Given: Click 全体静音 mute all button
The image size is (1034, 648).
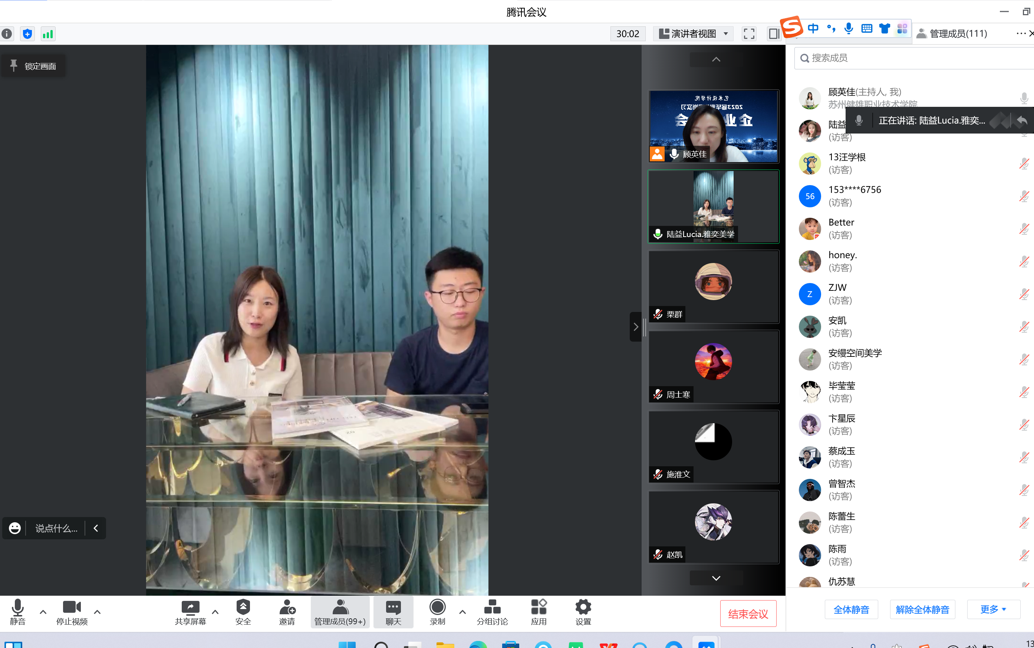Looking at the screenshot, I should (851, 609).
